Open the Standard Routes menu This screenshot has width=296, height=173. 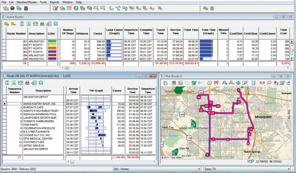[x=26, y=2]
